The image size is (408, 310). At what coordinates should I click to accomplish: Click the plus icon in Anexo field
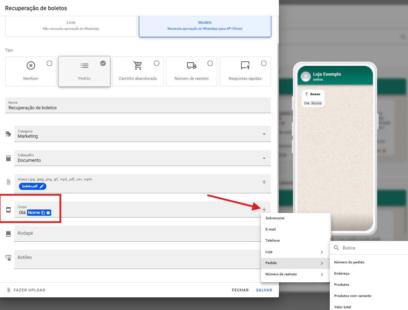tap(264, 182)
